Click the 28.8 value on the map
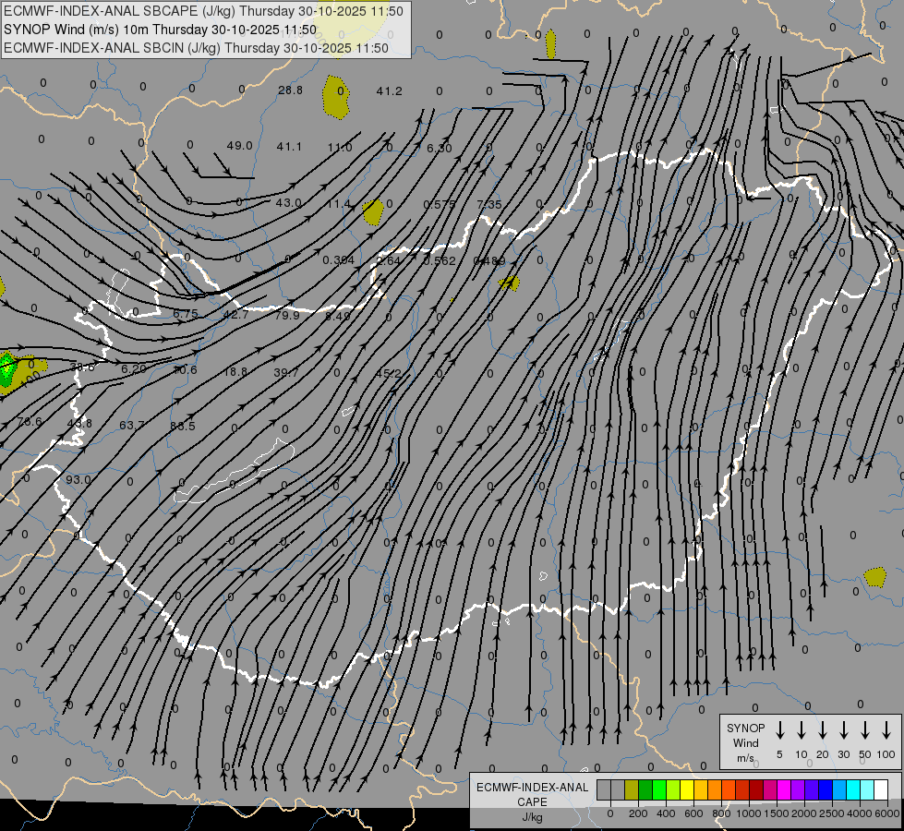Viewport: 904px width, 831px height. click(290, 90)
